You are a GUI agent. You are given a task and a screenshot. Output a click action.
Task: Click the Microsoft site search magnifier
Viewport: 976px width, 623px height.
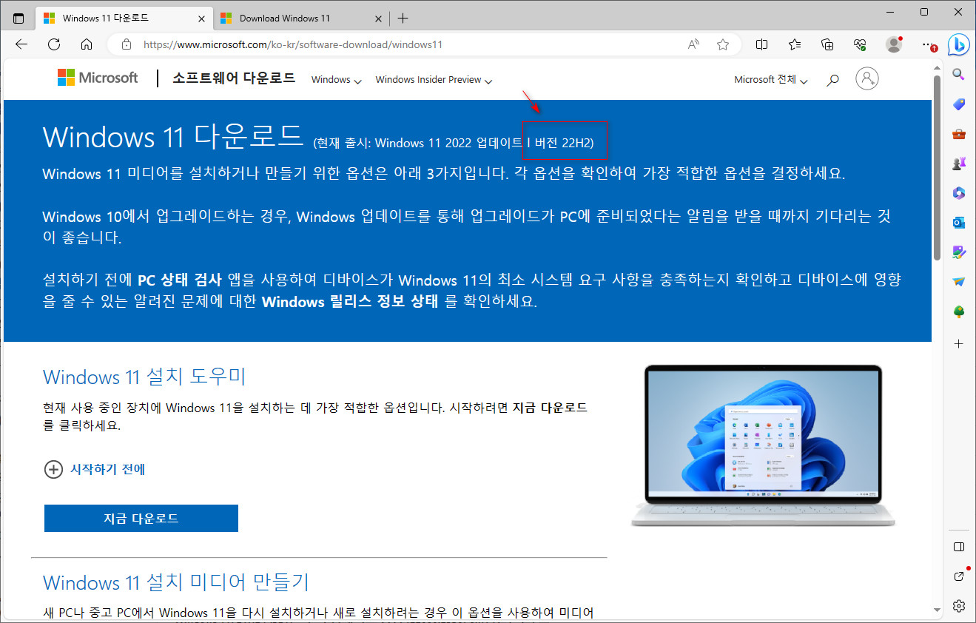(x=832, y=80)
